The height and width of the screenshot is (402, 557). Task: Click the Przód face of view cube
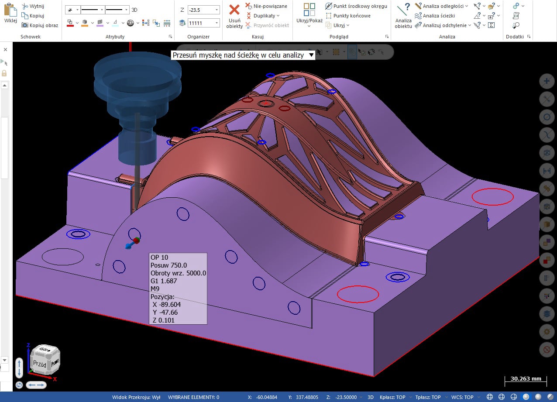39,363
